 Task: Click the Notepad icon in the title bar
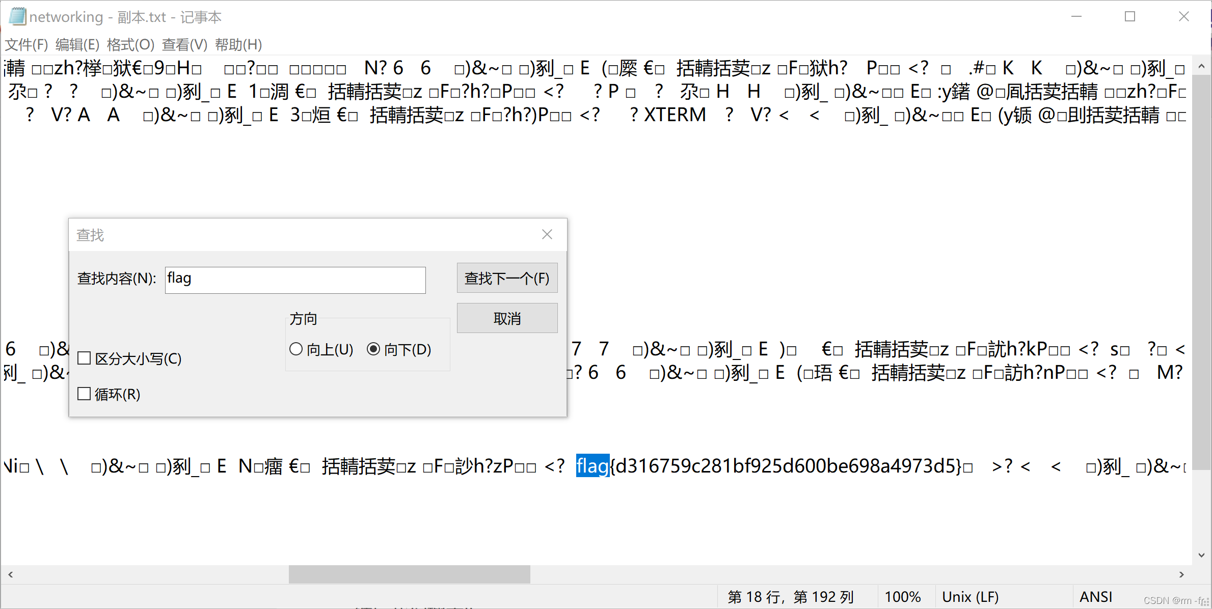tap(17, 16)
